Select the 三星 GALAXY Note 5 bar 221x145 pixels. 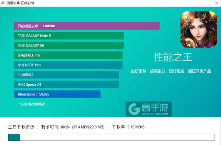click(69, 36)
